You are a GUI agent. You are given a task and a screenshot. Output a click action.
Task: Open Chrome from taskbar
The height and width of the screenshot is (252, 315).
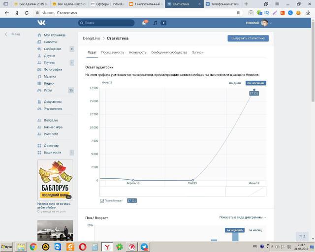point(33,247)
